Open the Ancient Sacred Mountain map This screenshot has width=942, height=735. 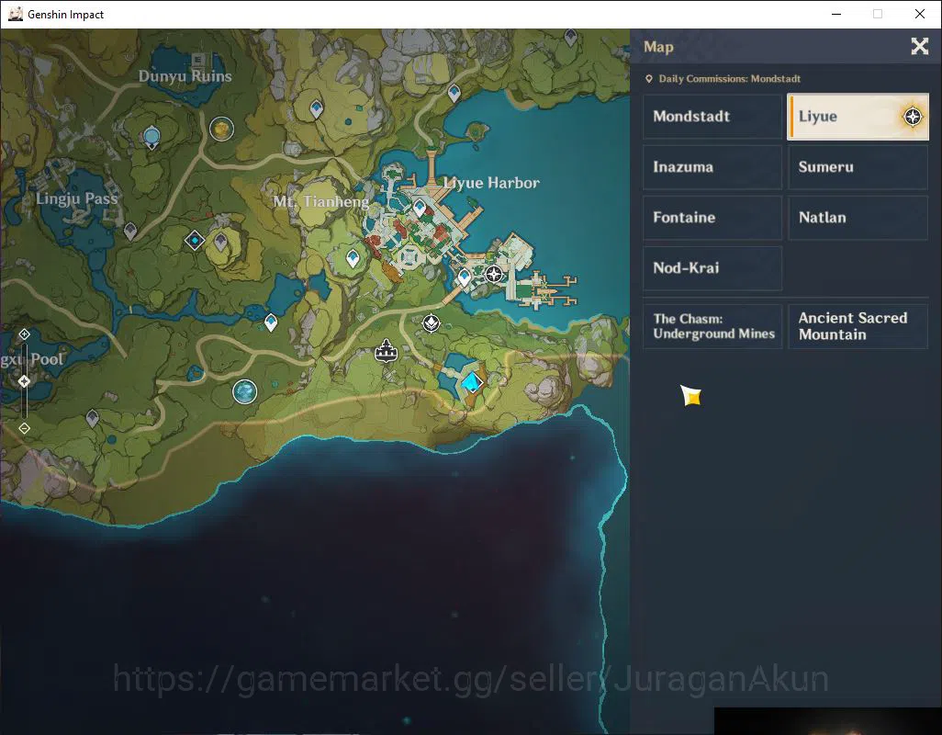click(858, 326)
